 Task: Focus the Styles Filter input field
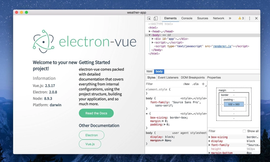click(x=163, y=84)
